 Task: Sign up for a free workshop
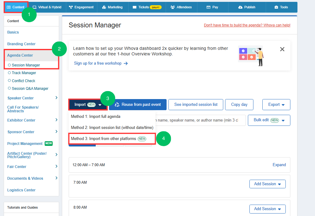point(98,63)
